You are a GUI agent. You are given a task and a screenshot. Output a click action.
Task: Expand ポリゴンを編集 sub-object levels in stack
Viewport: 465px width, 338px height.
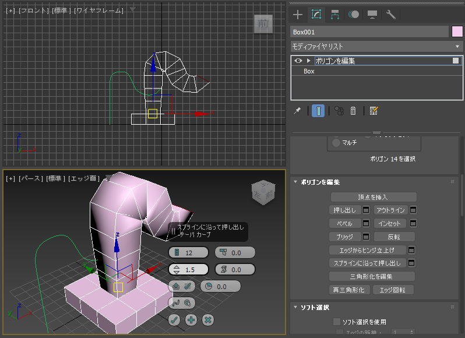coord(308,61)
